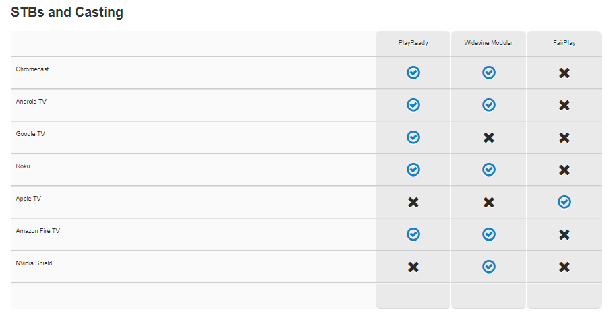
Task: Select the Amazon Fire TV Widevine checkmark
Action: 489,234
